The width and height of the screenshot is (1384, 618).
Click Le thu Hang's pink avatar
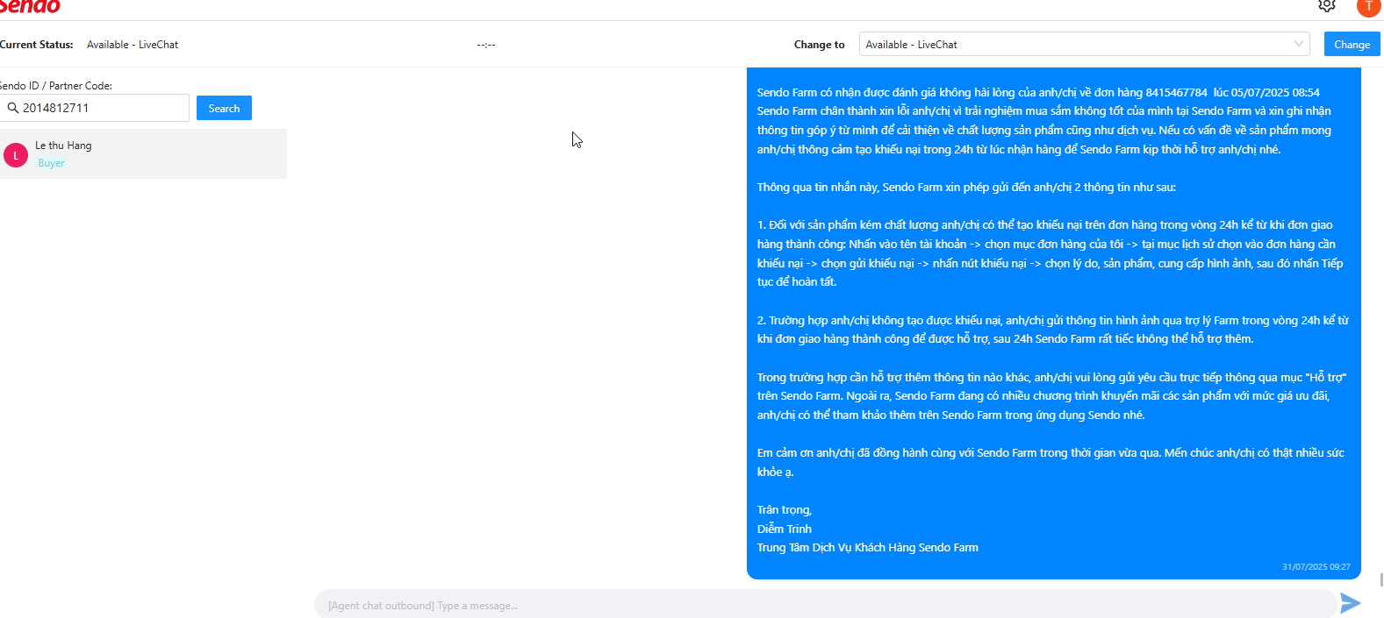click(x=16, y=155)
